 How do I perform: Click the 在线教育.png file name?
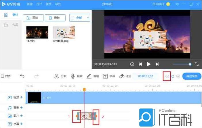[x=60, y=41]
